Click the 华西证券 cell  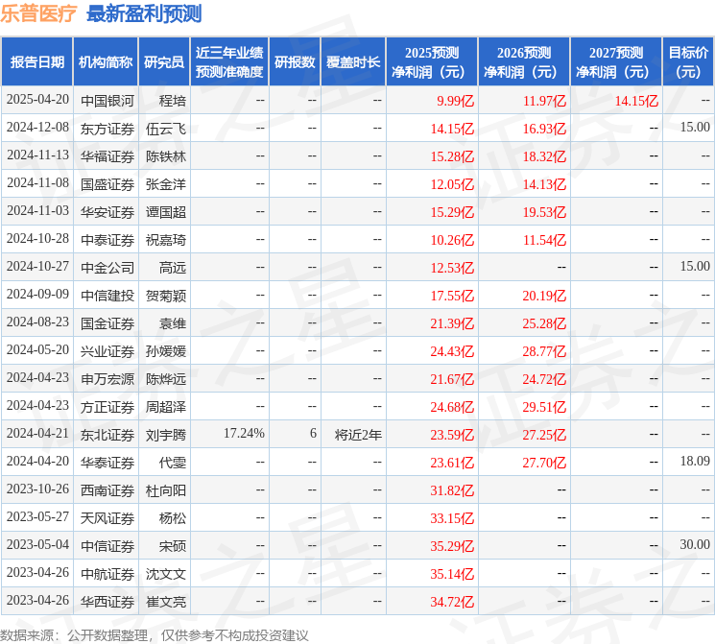tap(107, 602)
